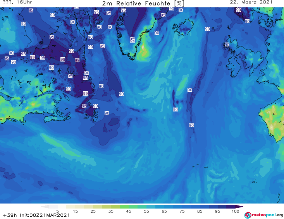The image size is (284, 219).
Task: Click legend value '55'
Action: 146,211
